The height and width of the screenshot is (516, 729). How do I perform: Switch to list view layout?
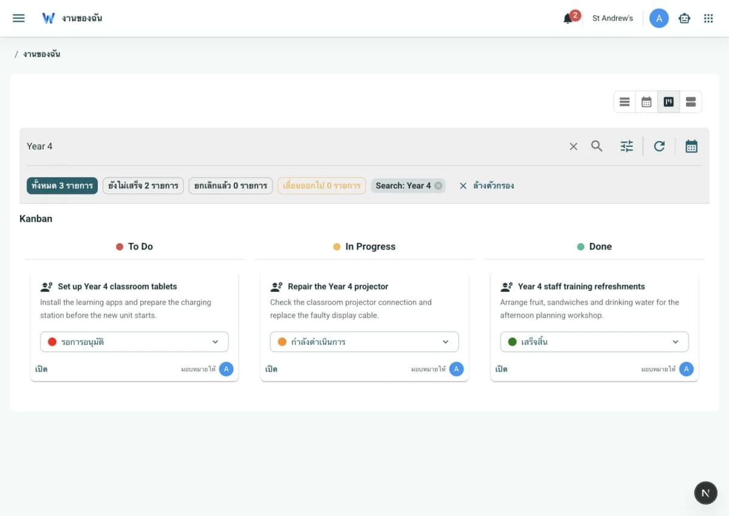625,102
